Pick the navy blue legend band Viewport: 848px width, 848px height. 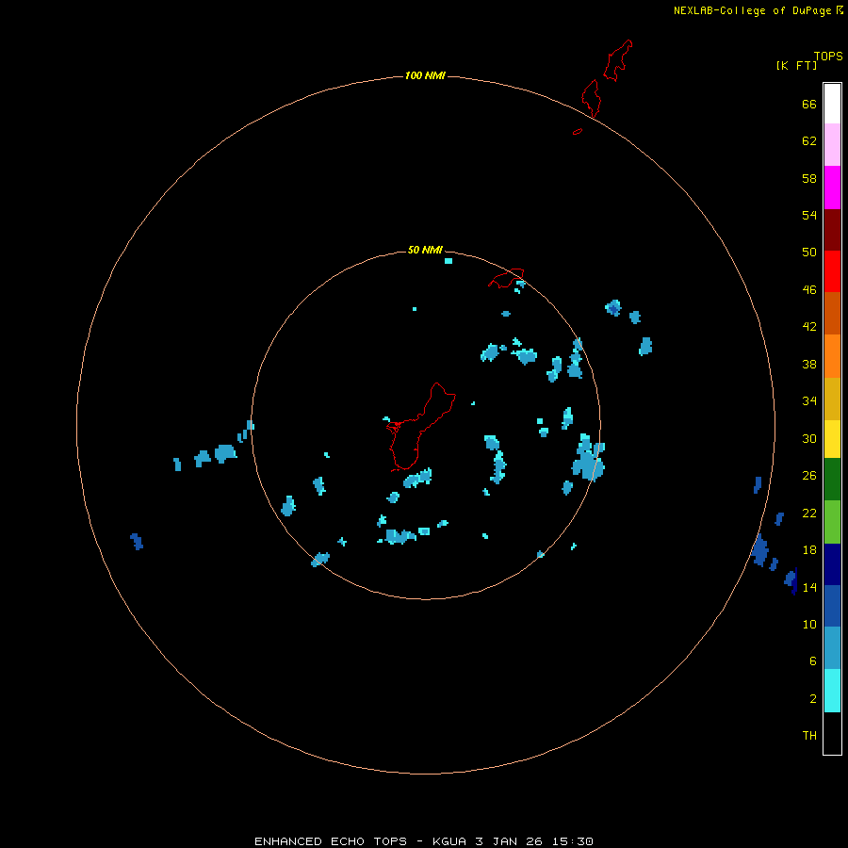point(832,564)
